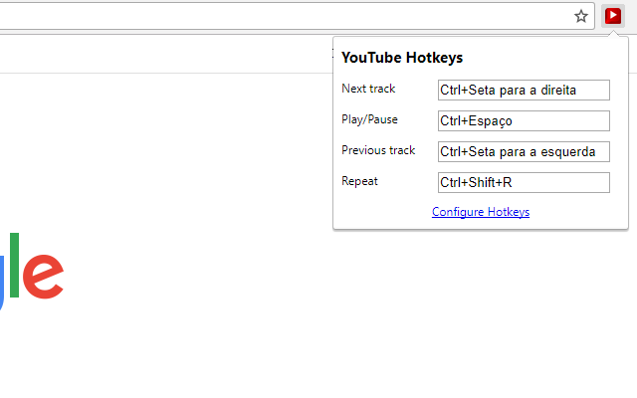Open the Configure Hotkeys link
The width and height of the screenshot is (637, 398).
481,212
